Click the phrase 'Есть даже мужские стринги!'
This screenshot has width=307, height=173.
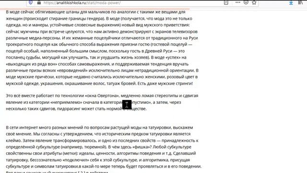point(165,84)
